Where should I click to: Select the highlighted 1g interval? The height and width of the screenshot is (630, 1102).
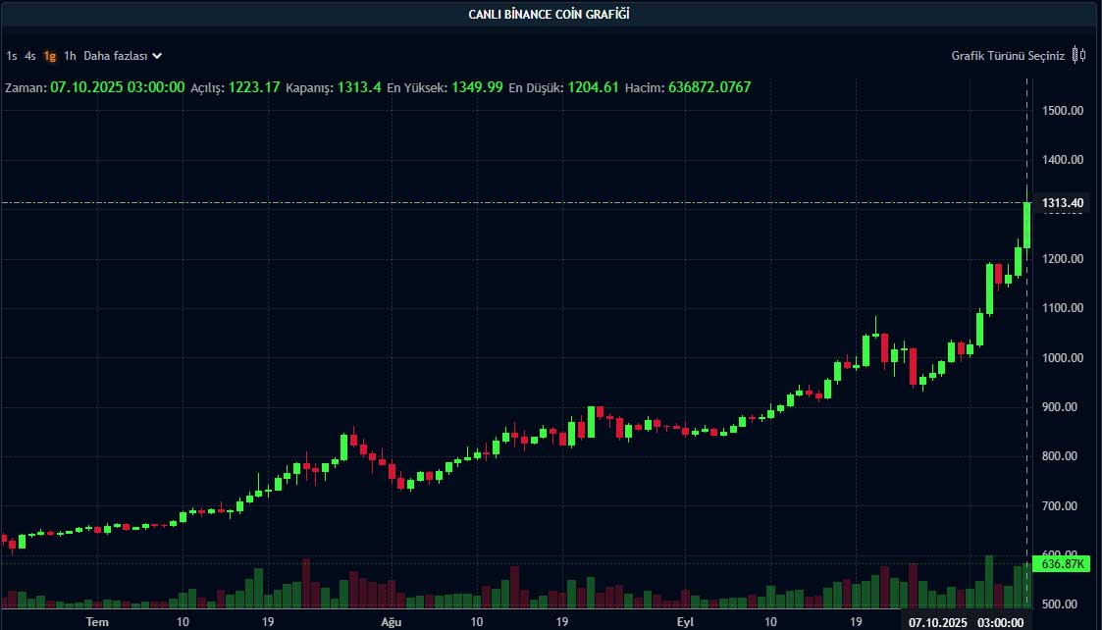49,56
